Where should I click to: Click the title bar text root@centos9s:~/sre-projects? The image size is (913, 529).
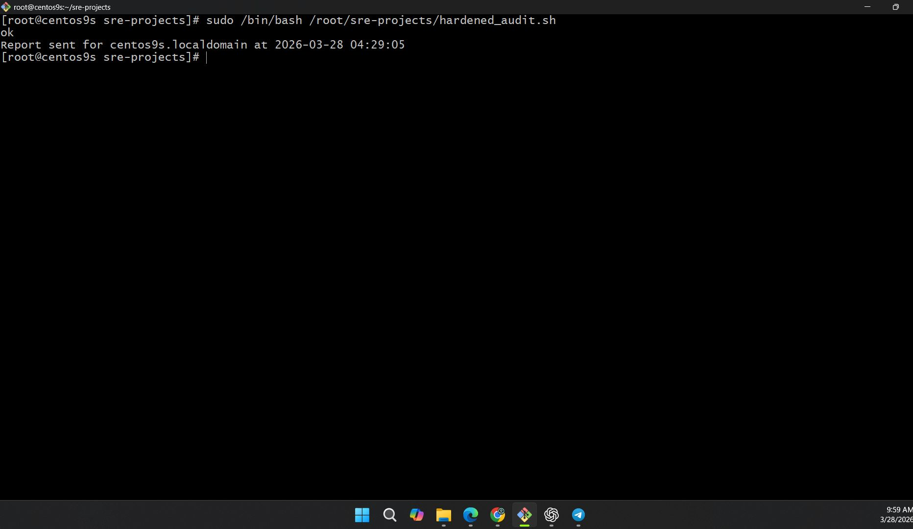pos(62,7)
